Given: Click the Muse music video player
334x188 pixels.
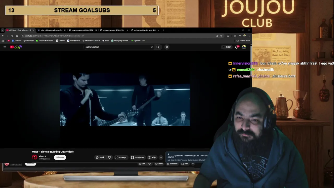Looking at the screenshot, I should click(x=125, y=99).
